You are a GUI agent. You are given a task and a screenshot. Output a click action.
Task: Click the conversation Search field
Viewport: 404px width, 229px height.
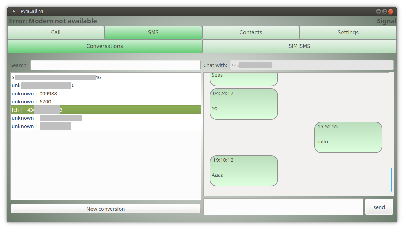115,65
